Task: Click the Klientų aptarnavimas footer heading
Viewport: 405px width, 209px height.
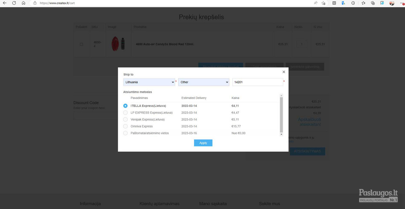Action: tap(159, 204)
